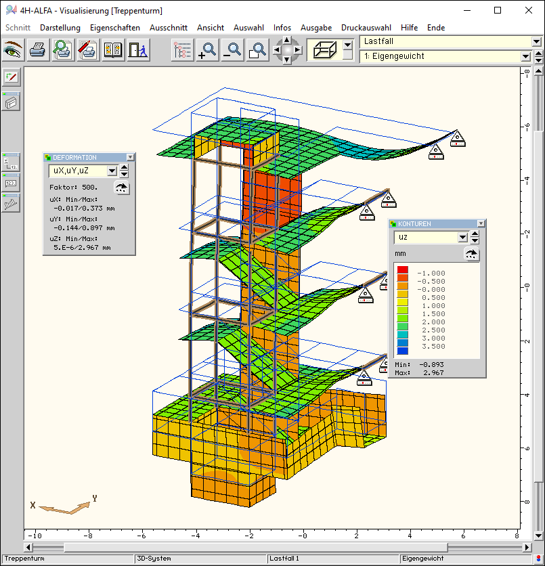Toggle the hatched diagram sidebar icon
Image resolution: width=545 pixels, height=566 pixels.
coord(11,203)
